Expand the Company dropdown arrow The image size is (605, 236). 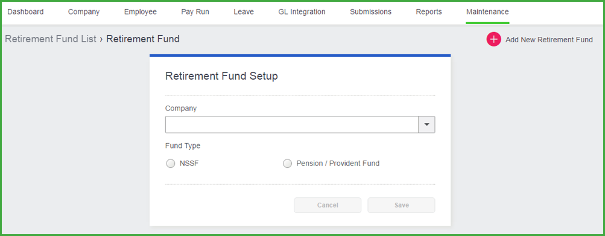(426, 125)
